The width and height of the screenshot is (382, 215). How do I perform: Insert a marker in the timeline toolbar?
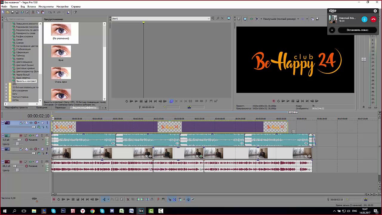coord(158,199)
